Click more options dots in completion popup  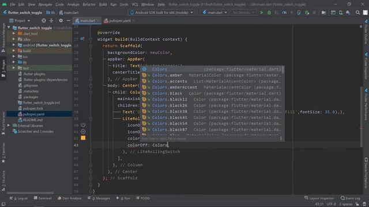coord(281,139)
